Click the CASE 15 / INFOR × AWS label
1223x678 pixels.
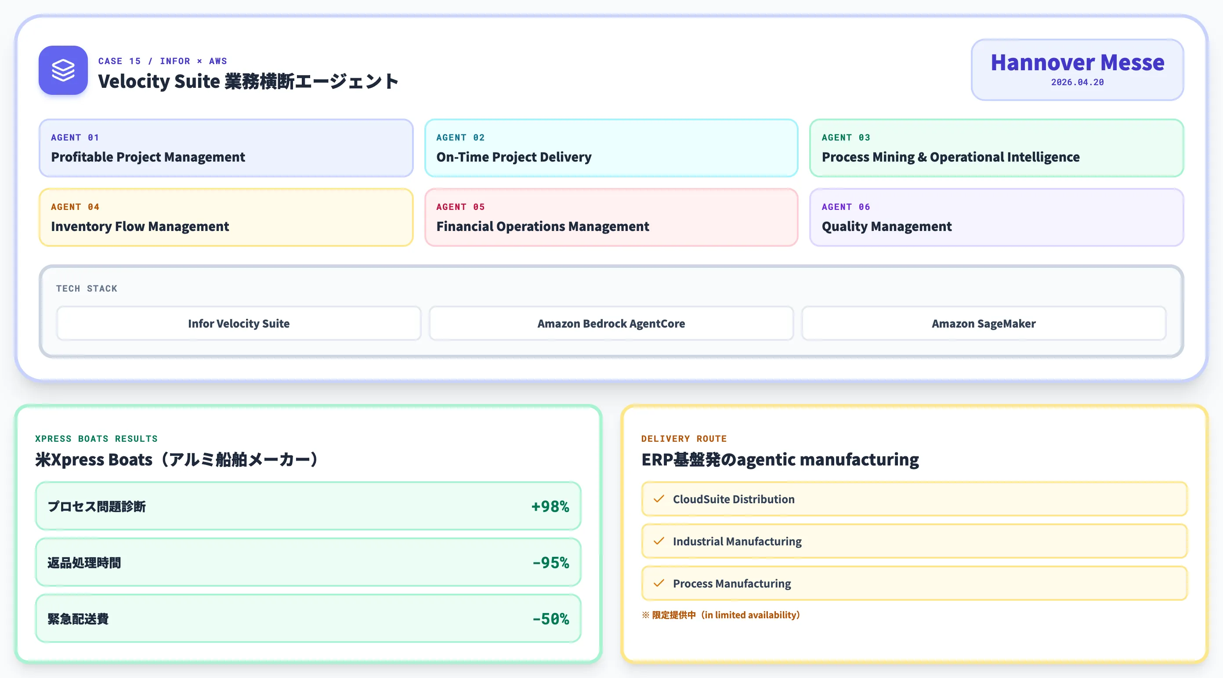(163, 61)
